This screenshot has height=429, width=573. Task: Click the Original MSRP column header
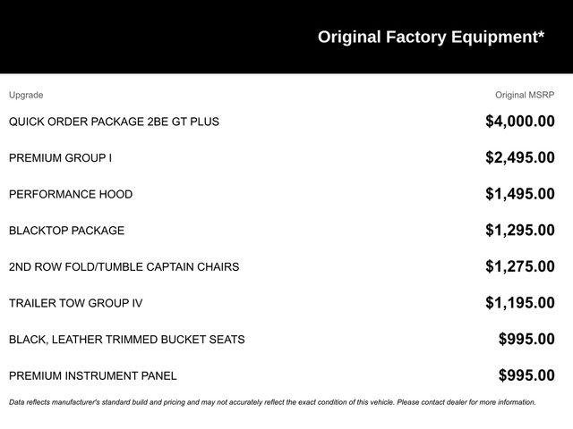pyautogui.click(x=525, y=95)
